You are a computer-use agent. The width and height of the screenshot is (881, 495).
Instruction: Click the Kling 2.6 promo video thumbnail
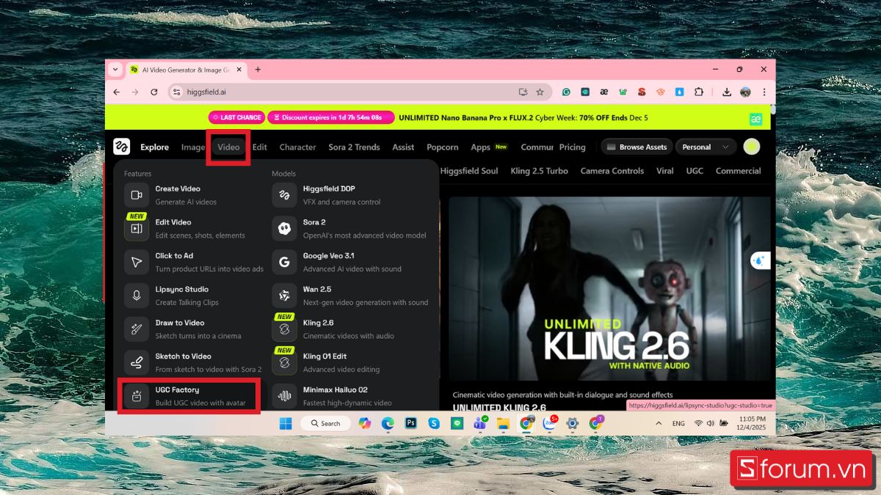[x=609, y=288]
